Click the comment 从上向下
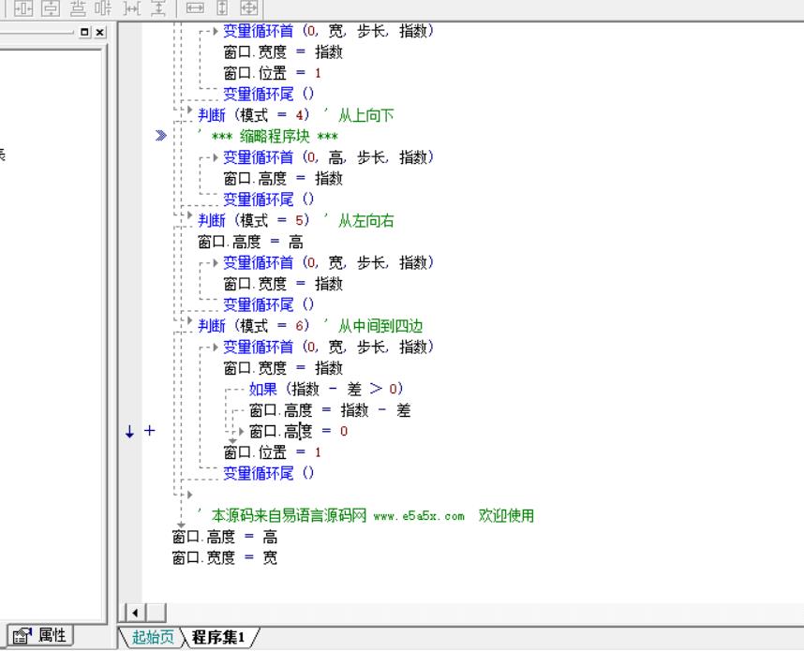 coord(365,115)
